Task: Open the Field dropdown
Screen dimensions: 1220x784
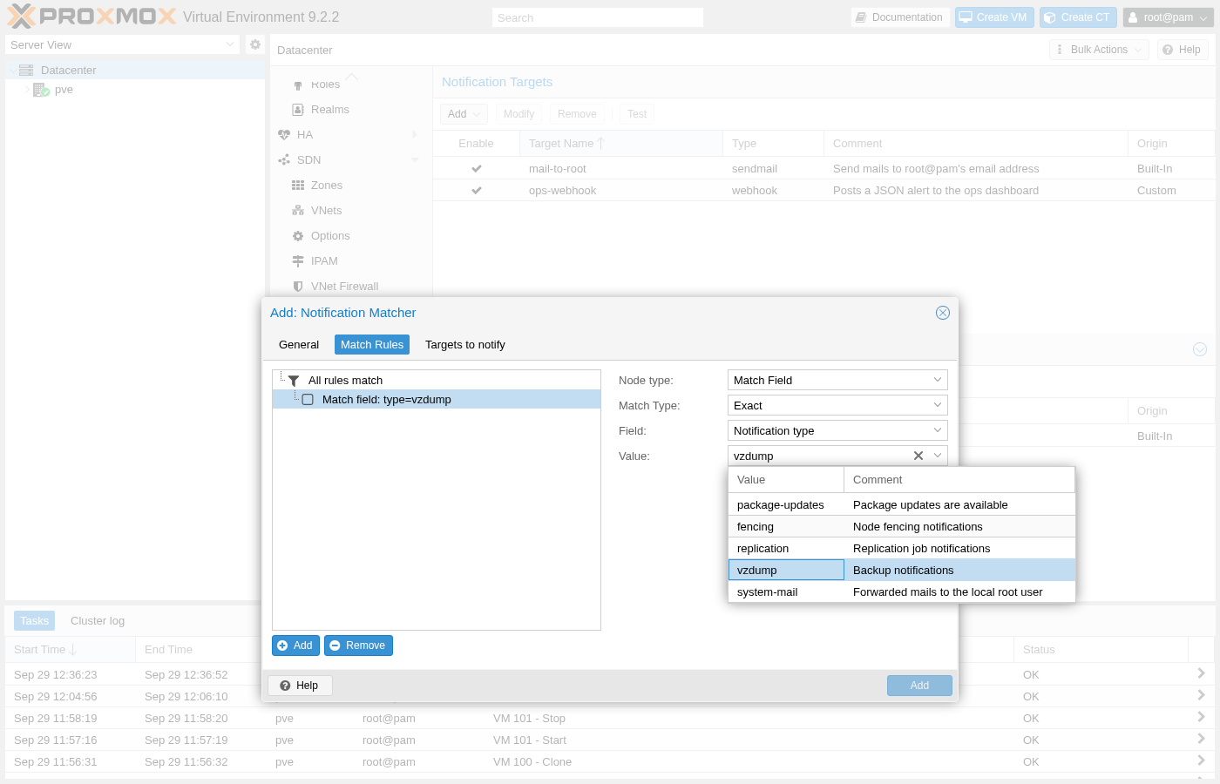Action: (x=938, y=430)
